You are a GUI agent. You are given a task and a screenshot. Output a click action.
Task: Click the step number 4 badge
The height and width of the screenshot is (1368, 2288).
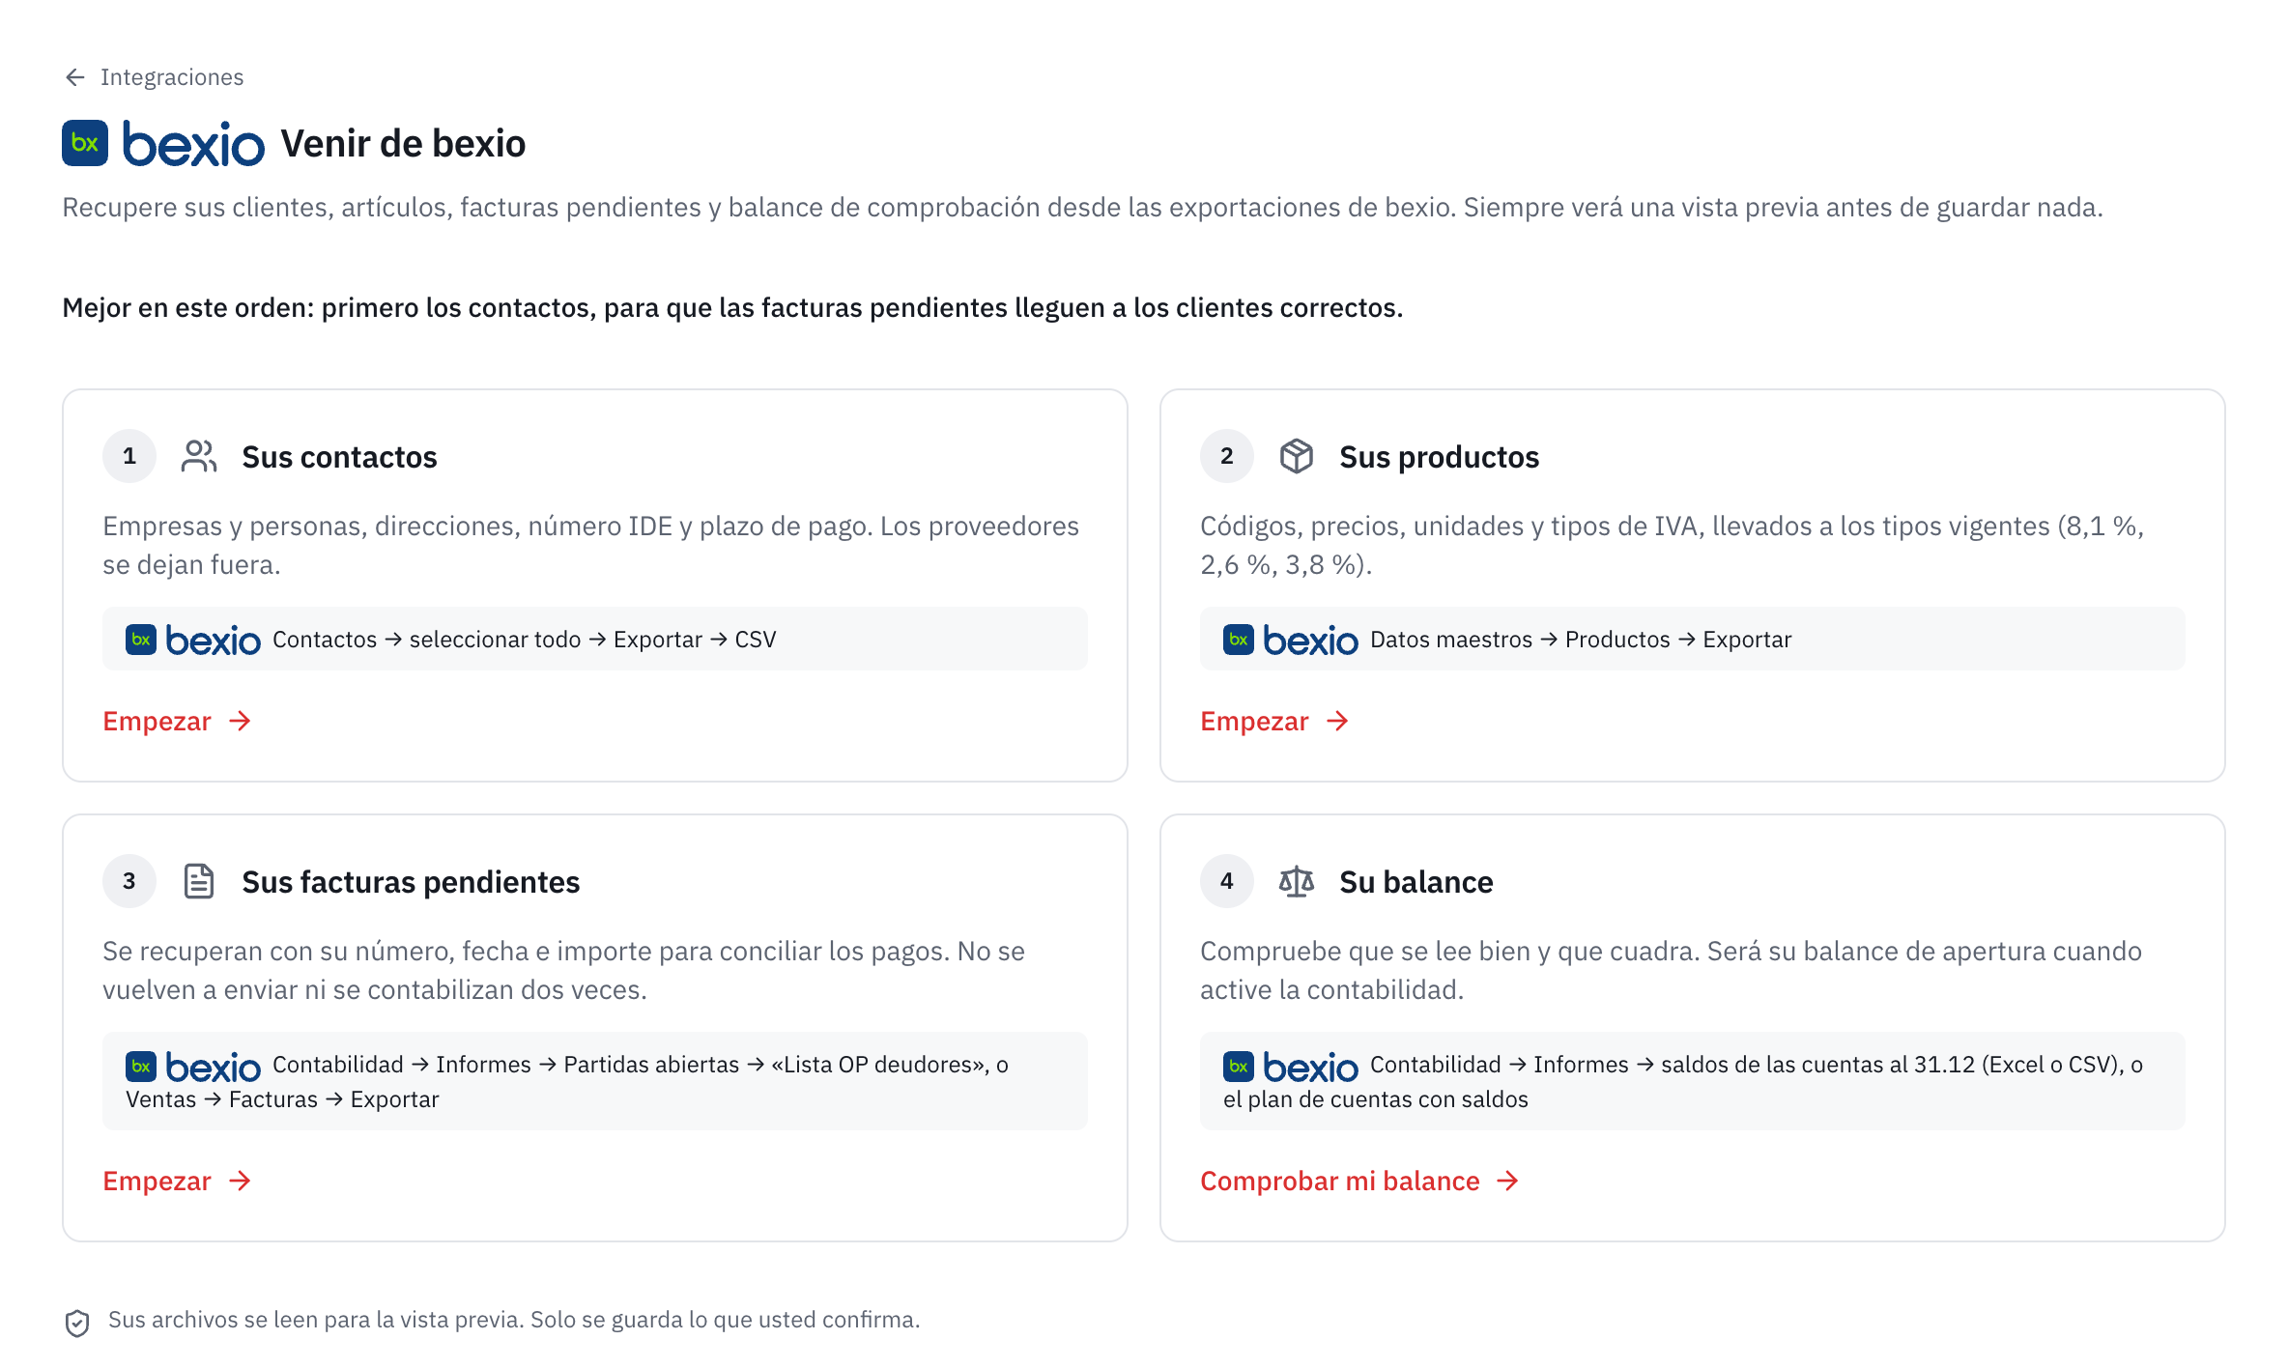point(1227,881)
